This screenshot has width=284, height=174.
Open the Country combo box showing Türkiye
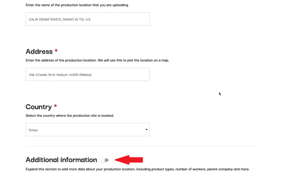87,130
